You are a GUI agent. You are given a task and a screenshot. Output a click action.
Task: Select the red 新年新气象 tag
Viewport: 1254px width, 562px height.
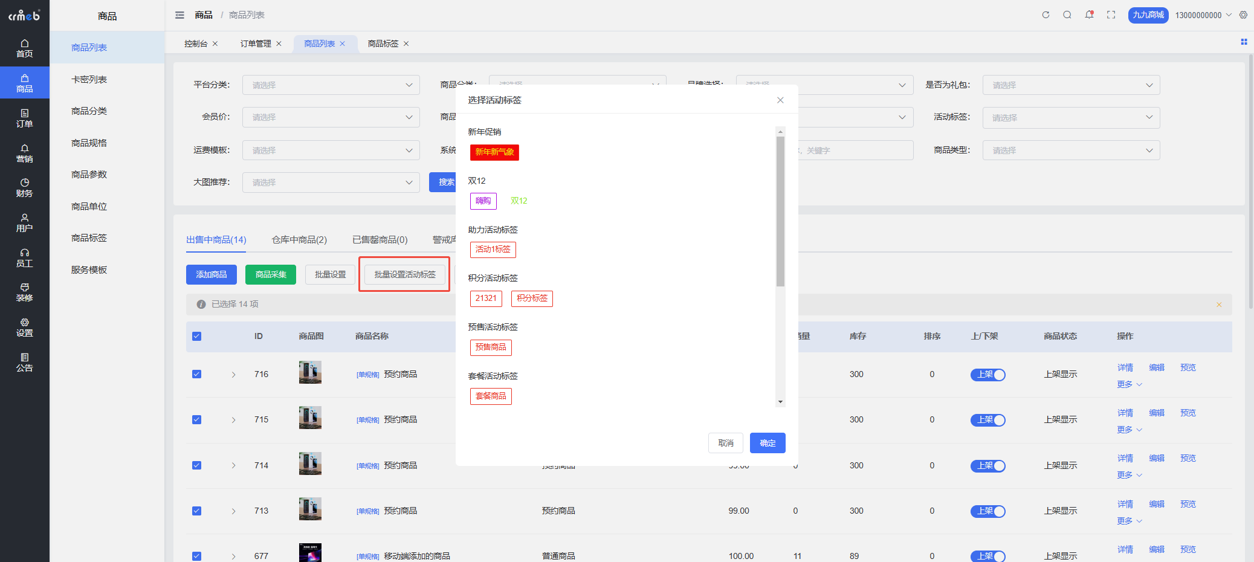pyautogui.click(x=494, y=152)
